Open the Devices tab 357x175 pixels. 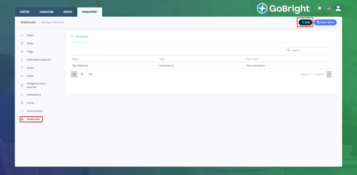68,12
